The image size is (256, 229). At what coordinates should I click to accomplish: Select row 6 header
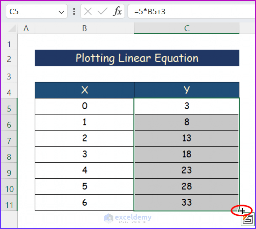point(9,122)
